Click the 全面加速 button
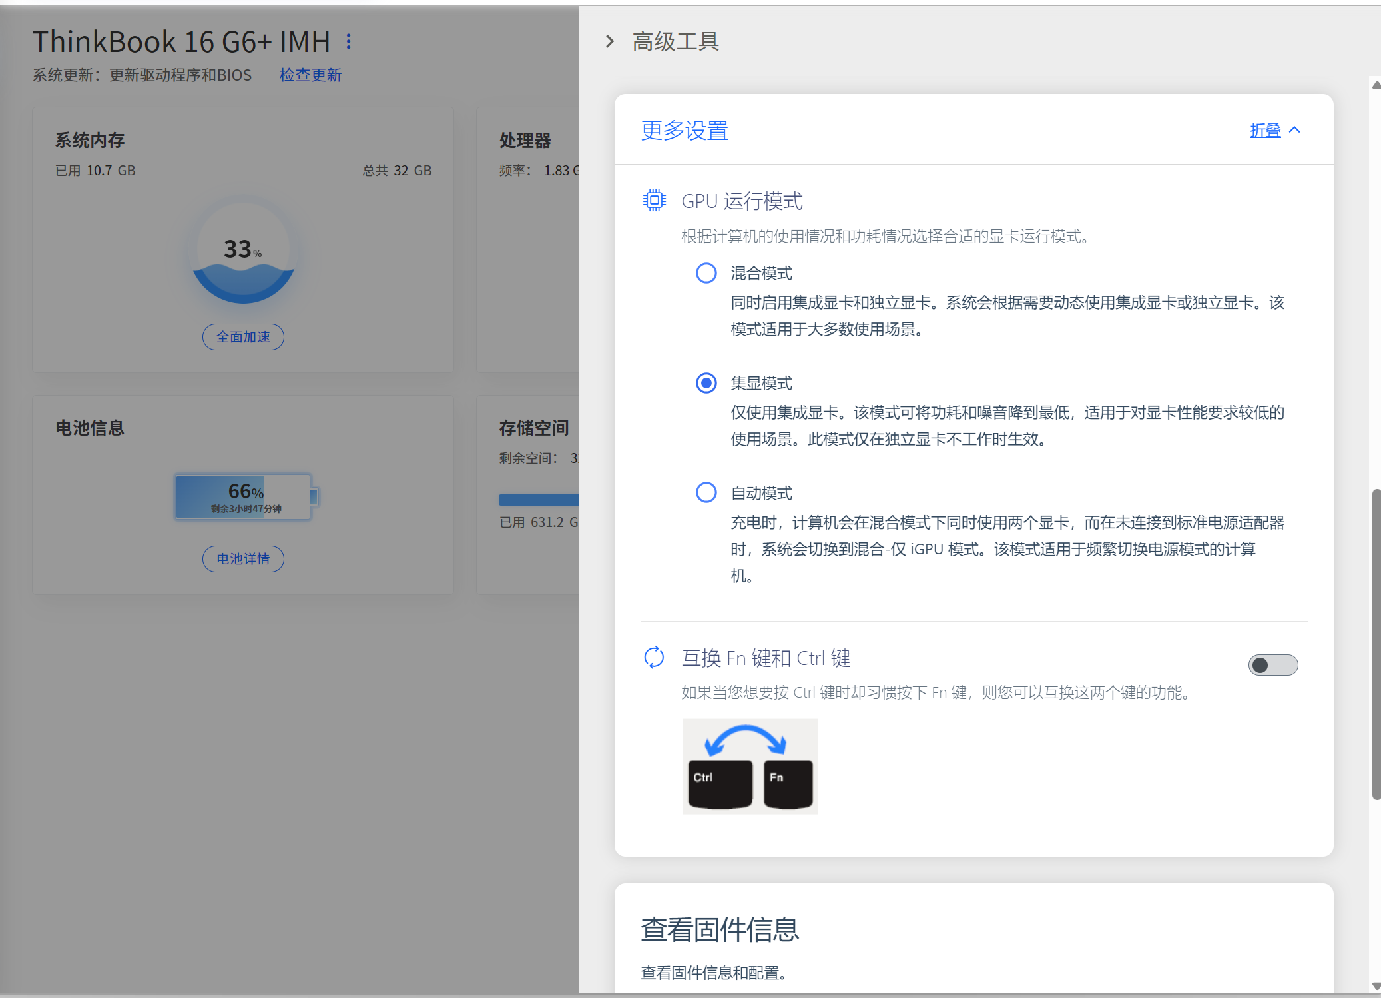The image size is (1381, 998). click(x=243, y=337)
